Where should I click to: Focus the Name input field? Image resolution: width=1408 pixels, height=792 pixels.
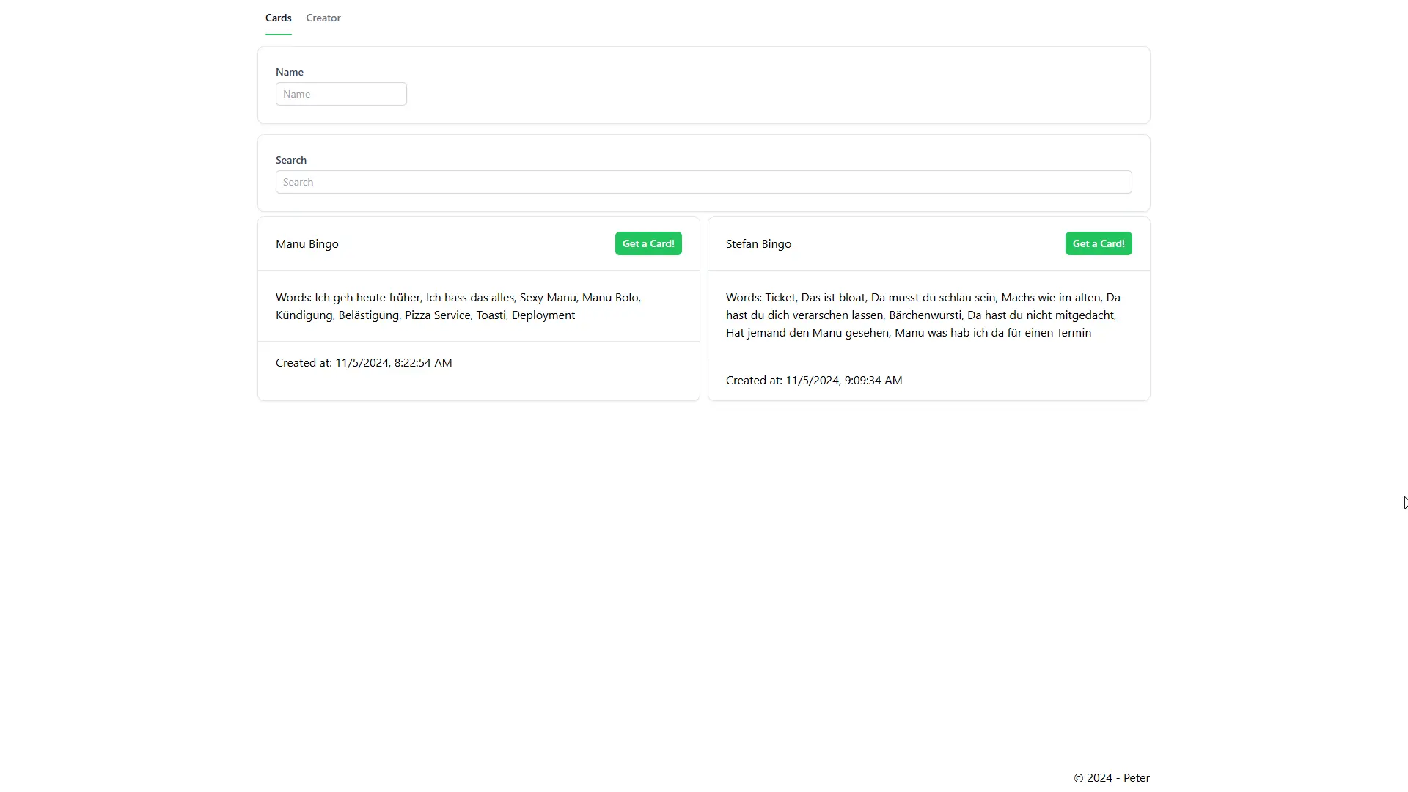pyautogui.click(x=341, y=94)
